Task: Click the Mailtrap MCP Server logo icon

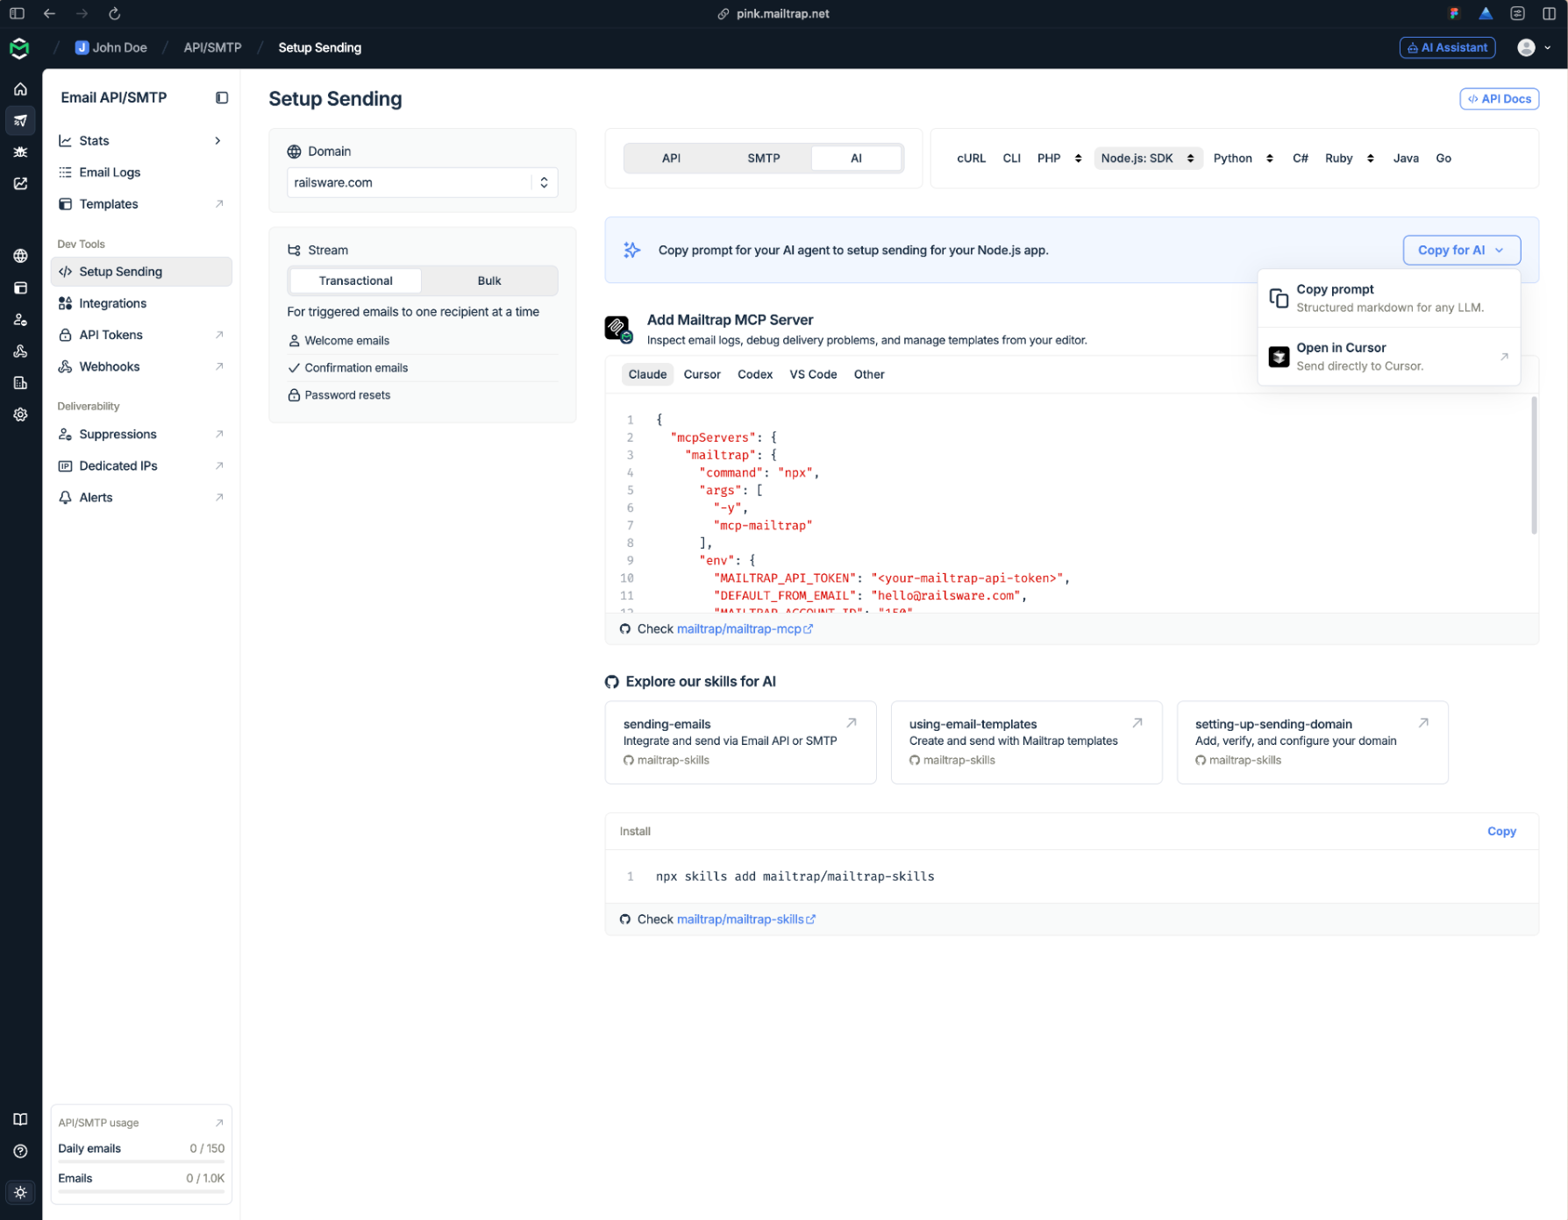Action: [x=618, y=329]
